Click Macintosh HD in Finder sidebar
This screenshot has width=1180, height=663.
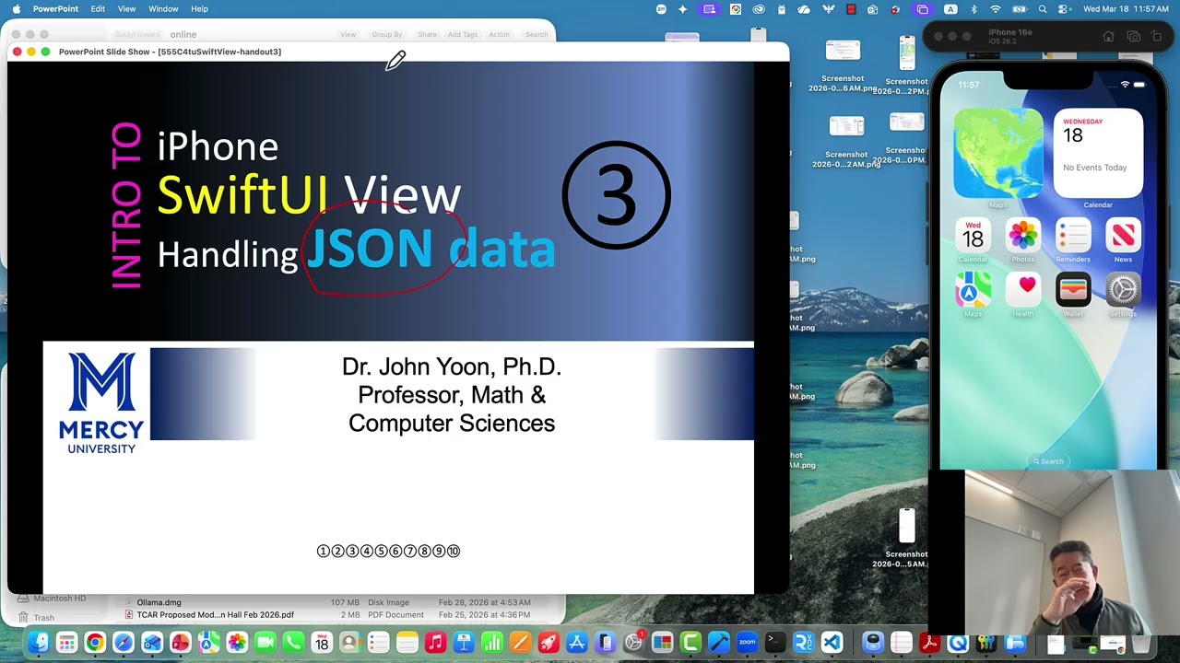pyautogui.click(x=53, y=599)
